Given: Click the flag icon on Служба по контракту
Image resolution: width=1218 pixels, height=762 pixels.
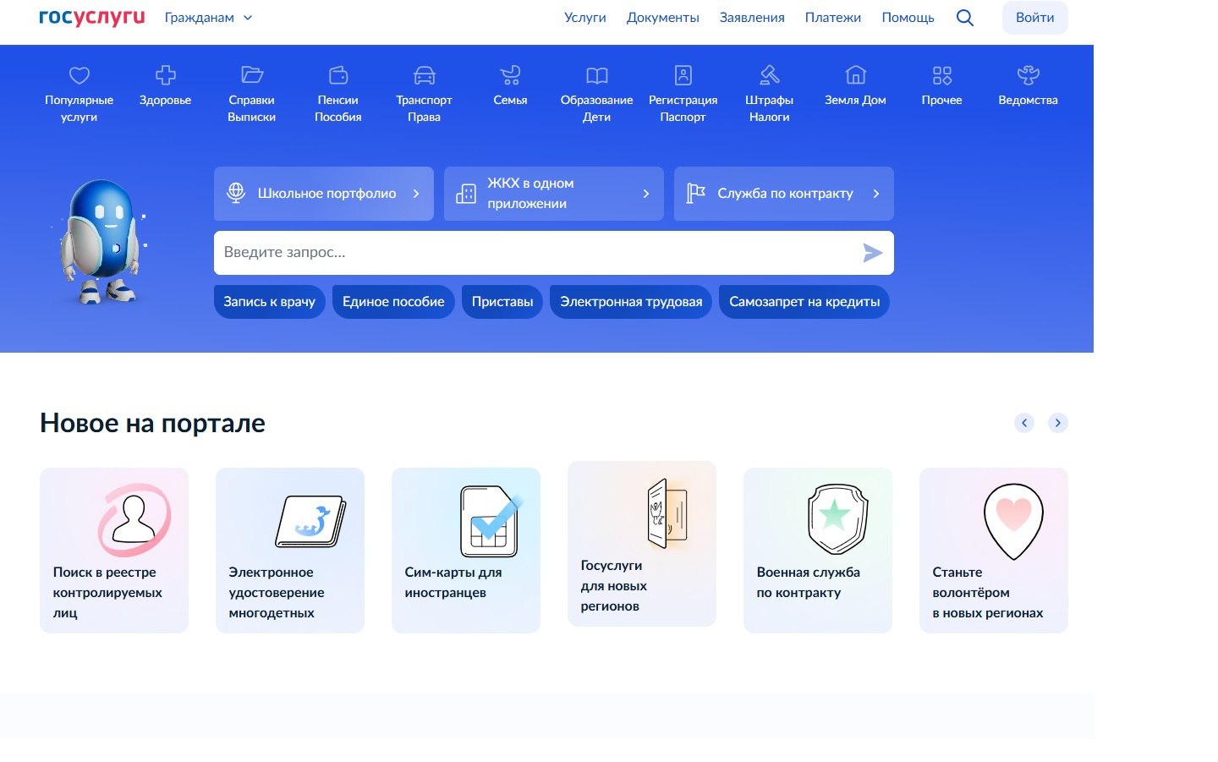Looking at the screenshot, I should tap(696, 194).
